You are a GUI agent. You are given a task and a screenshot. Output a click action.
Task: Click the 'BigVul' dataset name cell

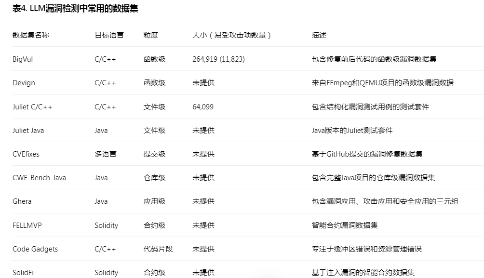click(x=23, y=59)
